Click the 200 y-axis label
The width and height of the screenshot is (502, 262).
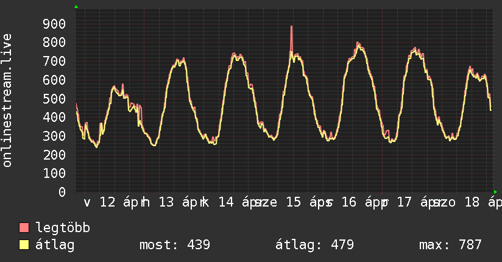pyautogui.click(x=54, y=155)
